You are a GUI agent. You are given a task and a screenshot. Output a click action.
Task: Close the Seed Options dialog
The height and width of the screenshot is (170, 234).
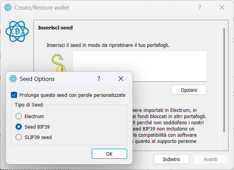[121, 79]
